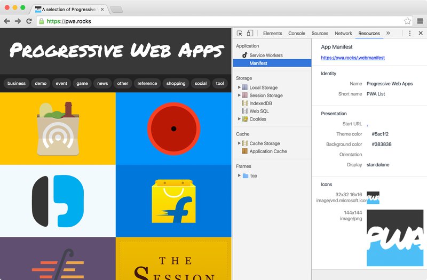
Task: Open the Chrome hamburger menu
Action: [x=420, y=21]
